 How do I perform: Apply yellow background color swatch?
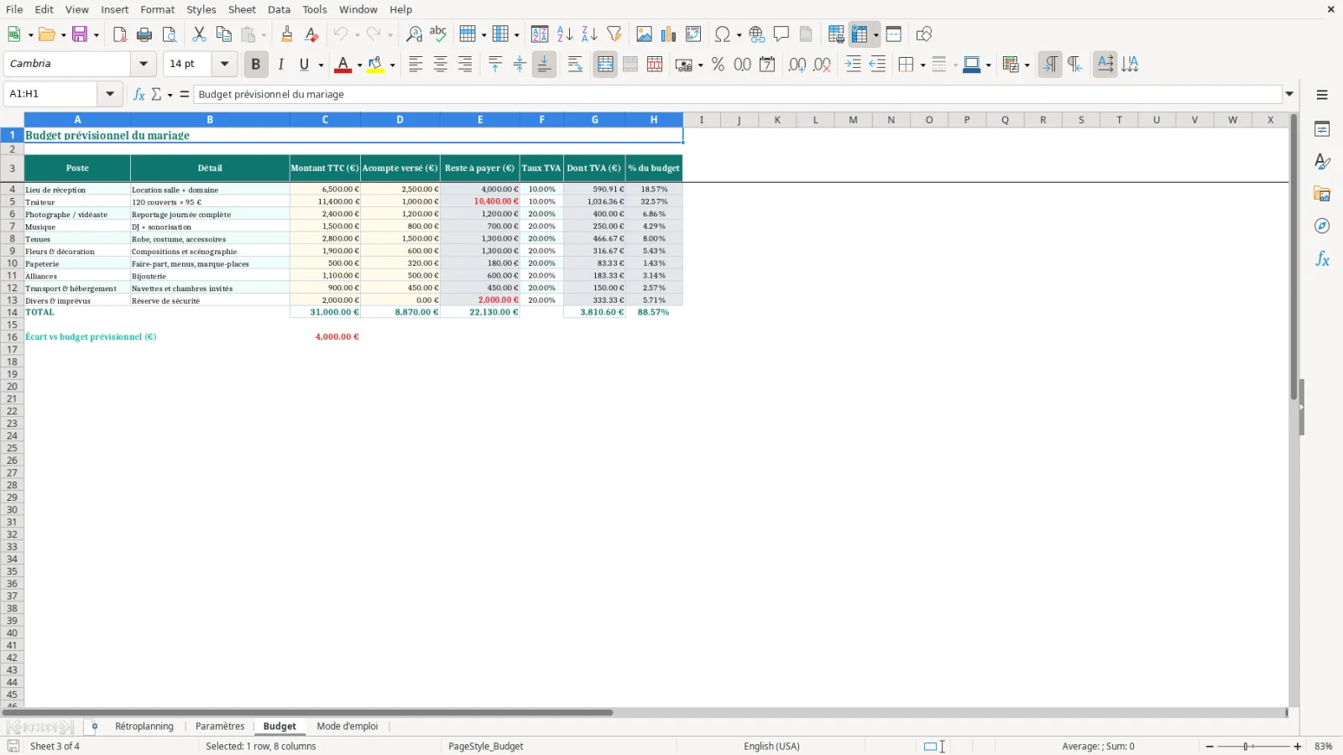coord(376,65)
